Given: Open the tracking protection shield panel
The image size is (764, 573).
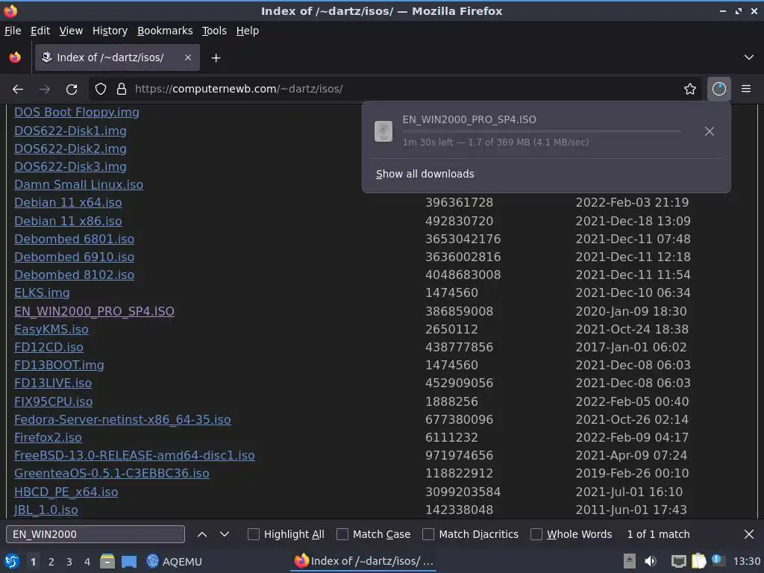Looking at the screenshot, I should [x=101, y=90].
